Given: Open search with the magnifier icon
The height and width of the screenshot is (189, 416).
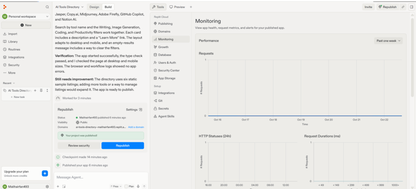Looking at the screenshot, I should click(47, 7).
